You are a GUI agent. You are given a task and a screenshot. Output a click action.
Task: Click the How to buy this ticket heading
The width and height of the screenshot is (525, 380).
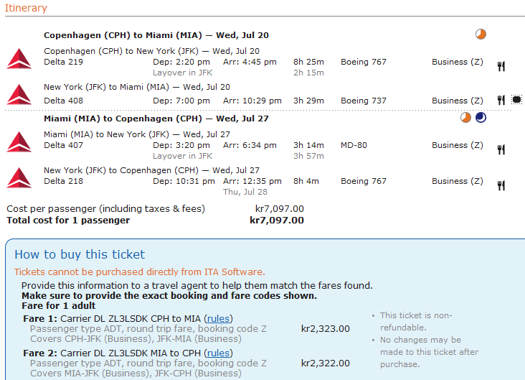pyautogui.click(x=80, y=254)
